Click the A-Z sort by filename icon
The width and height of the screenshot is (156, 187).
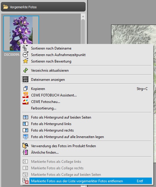point(25,48)
